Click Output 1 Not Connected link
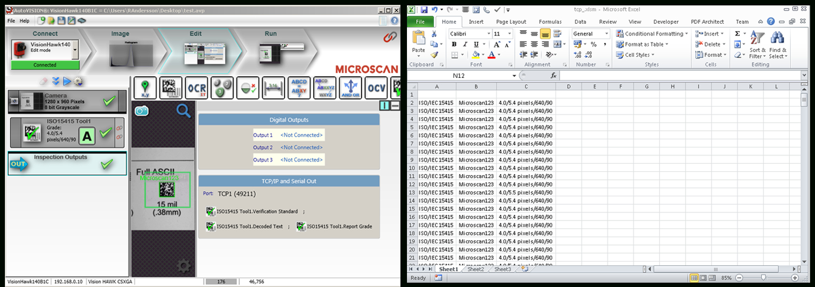The width and height of the screenshot is (815, 287). (x=301, y=135)
